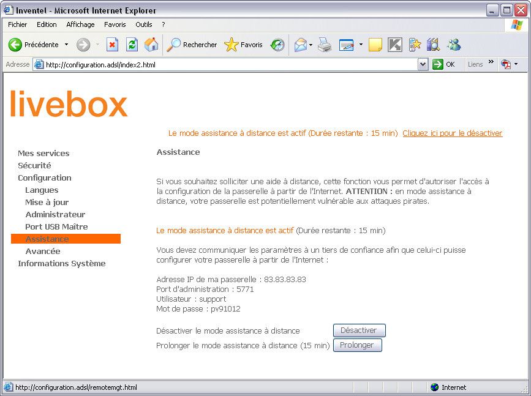The image size is (531, 396).
Task: Click the Internet zone status indicator
Action: (449, 387)
